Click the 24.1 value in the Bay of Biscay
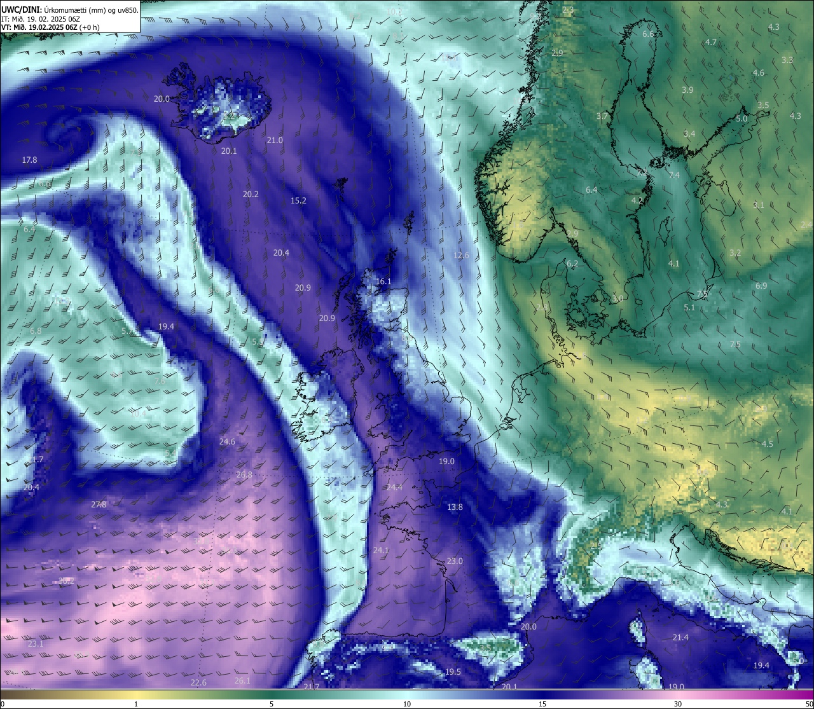This screenshot has height=709, width=814. (381, 550)
